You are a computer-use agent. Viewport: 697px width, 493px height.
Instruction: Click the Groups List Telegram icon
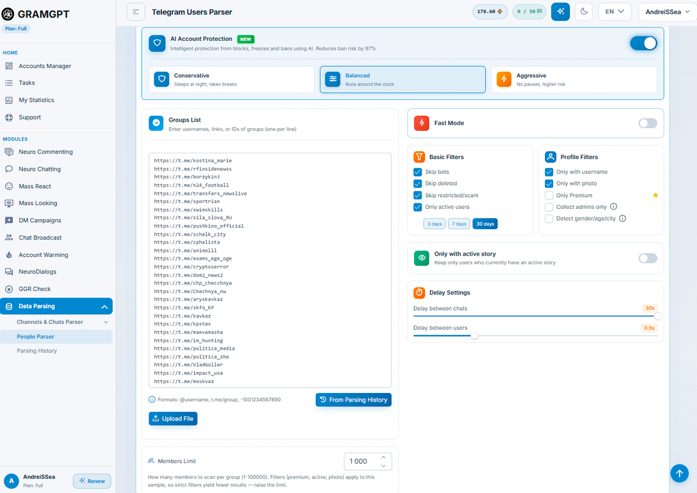[x=156, y=123]
